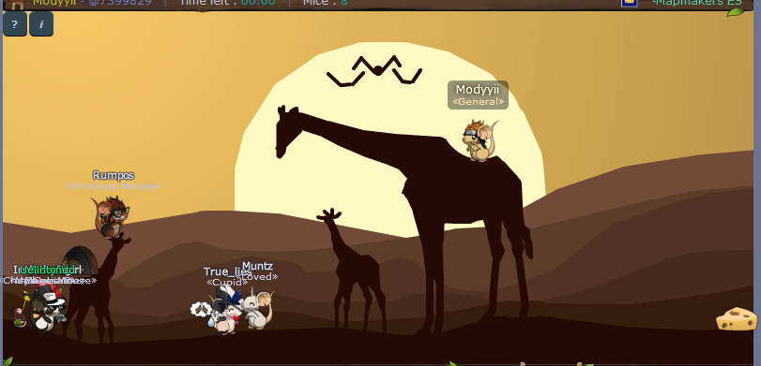Image resolution: width=761 pixels, height=366 pixels.
Task: Select the Rumpos mouse wearing glasses
Action: click(111, 217)
